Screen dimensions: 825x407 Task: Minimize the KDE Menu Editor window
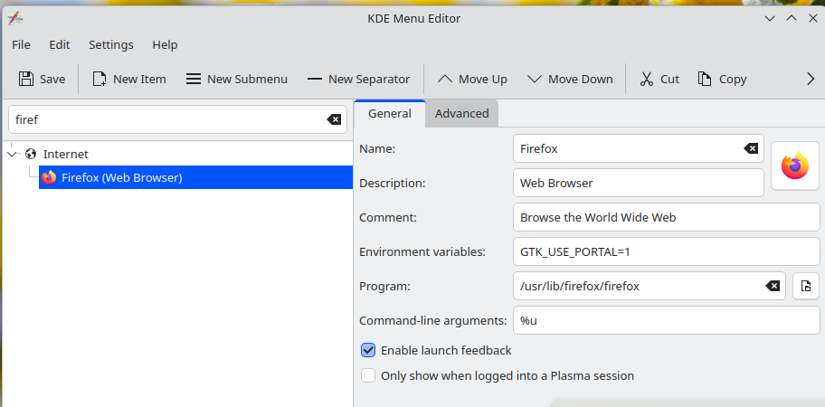pos(770,18)
